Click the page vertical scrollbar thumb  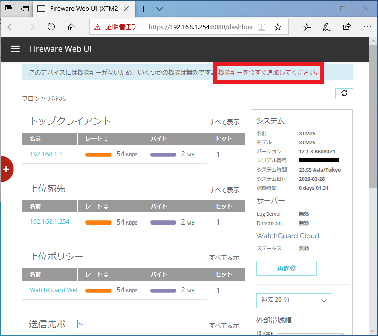click(x=373, y=117)
